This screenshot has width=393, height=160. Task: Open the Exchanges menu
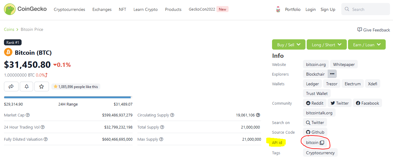tap(102, 9)
